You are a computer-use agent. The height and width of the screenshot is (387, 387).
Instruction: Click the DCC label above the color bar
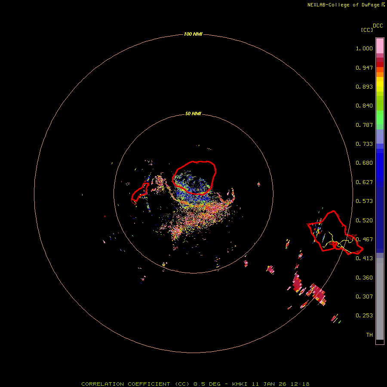pos(378,26)
